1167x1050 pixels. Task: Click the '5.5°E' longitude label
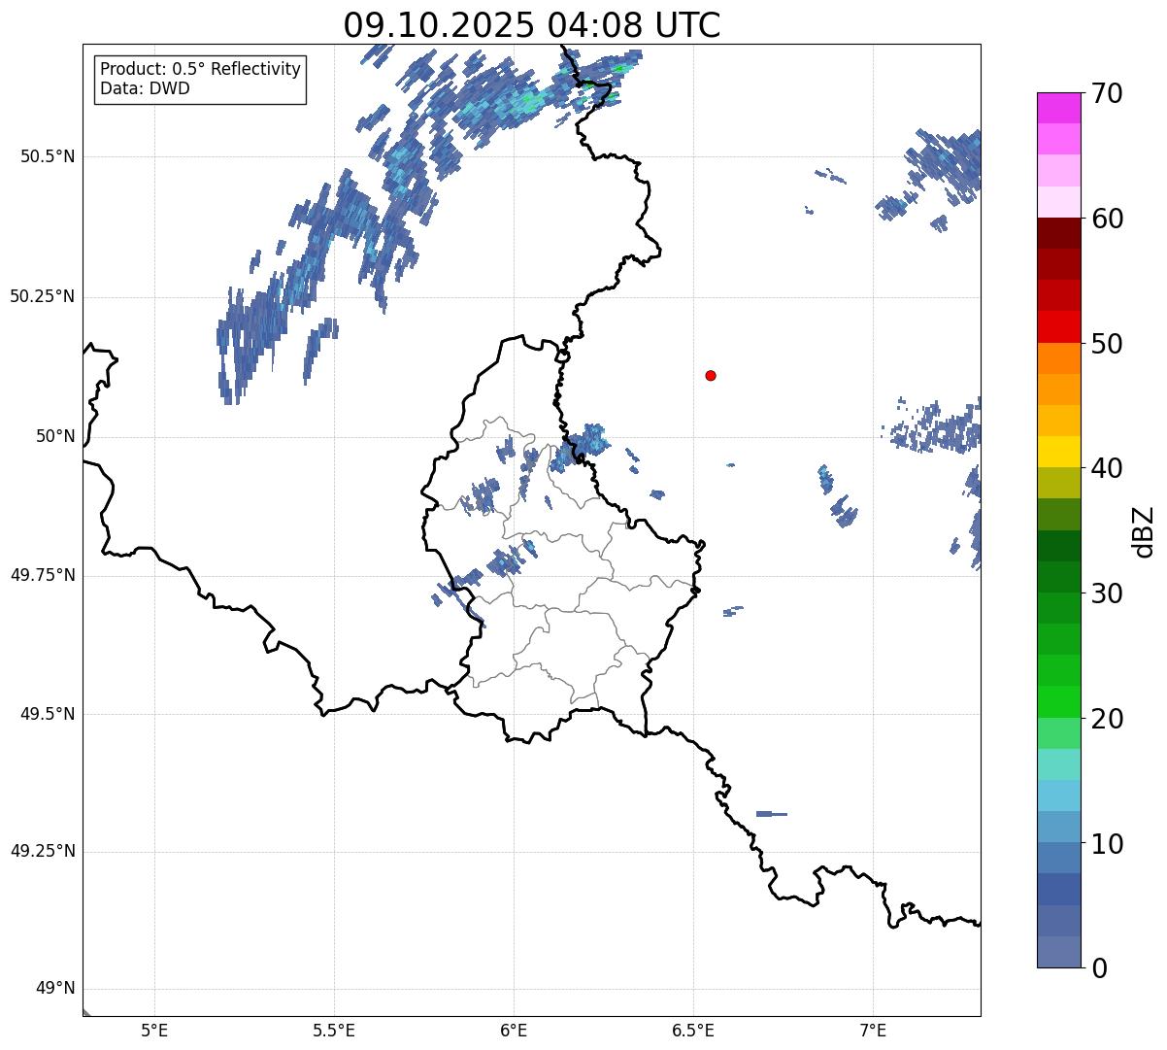[x=334, y=1030]
